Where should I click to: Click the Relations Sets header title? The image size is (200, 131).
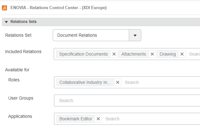pyautogui.click(x=24, y=22)
